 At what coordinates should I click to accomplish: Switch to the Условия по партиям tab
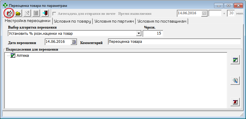114,21
